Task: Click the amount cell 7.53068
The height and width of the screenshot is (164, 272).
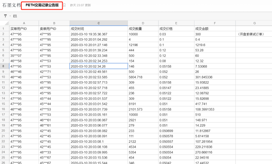Action: tap(215, 66)
